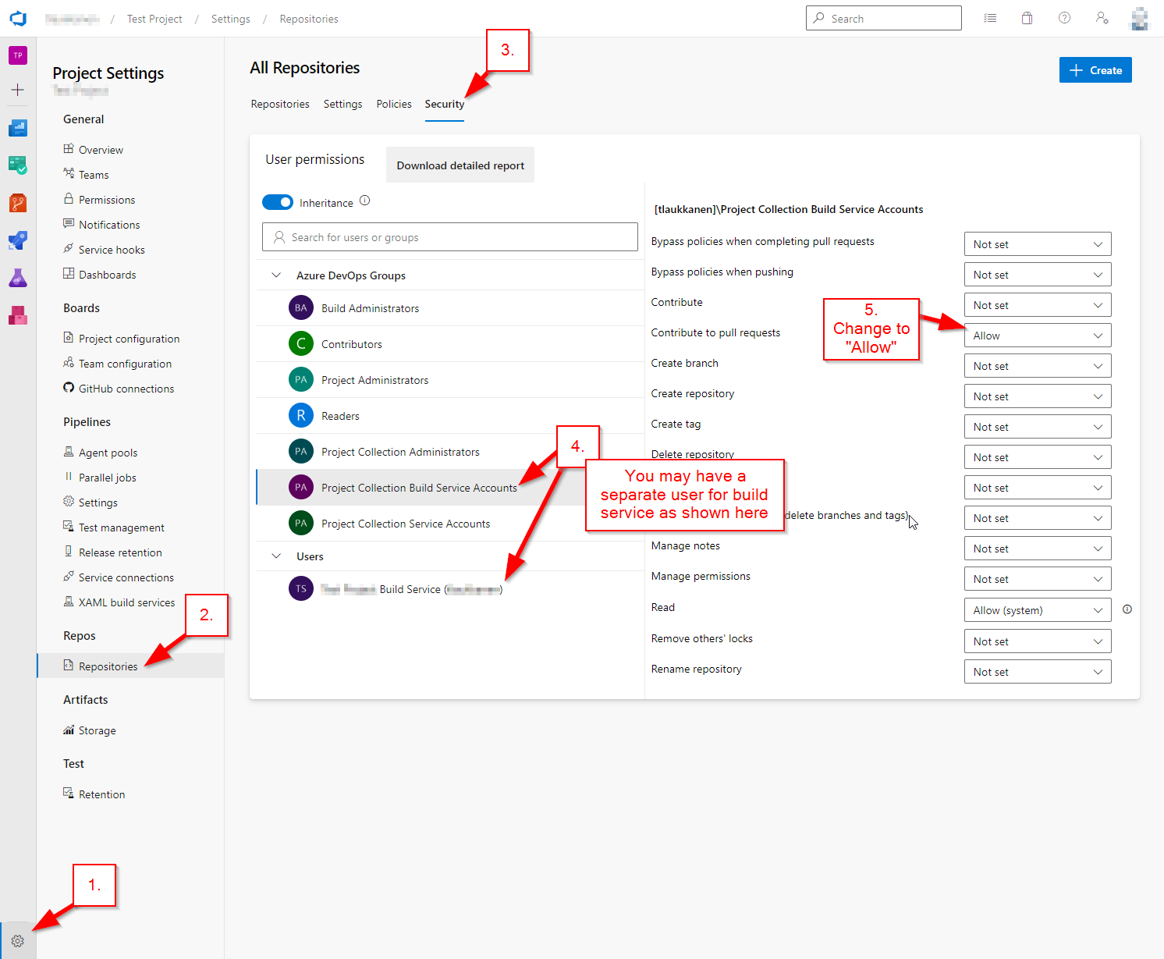Click the Azure DevOps logo

18,19
